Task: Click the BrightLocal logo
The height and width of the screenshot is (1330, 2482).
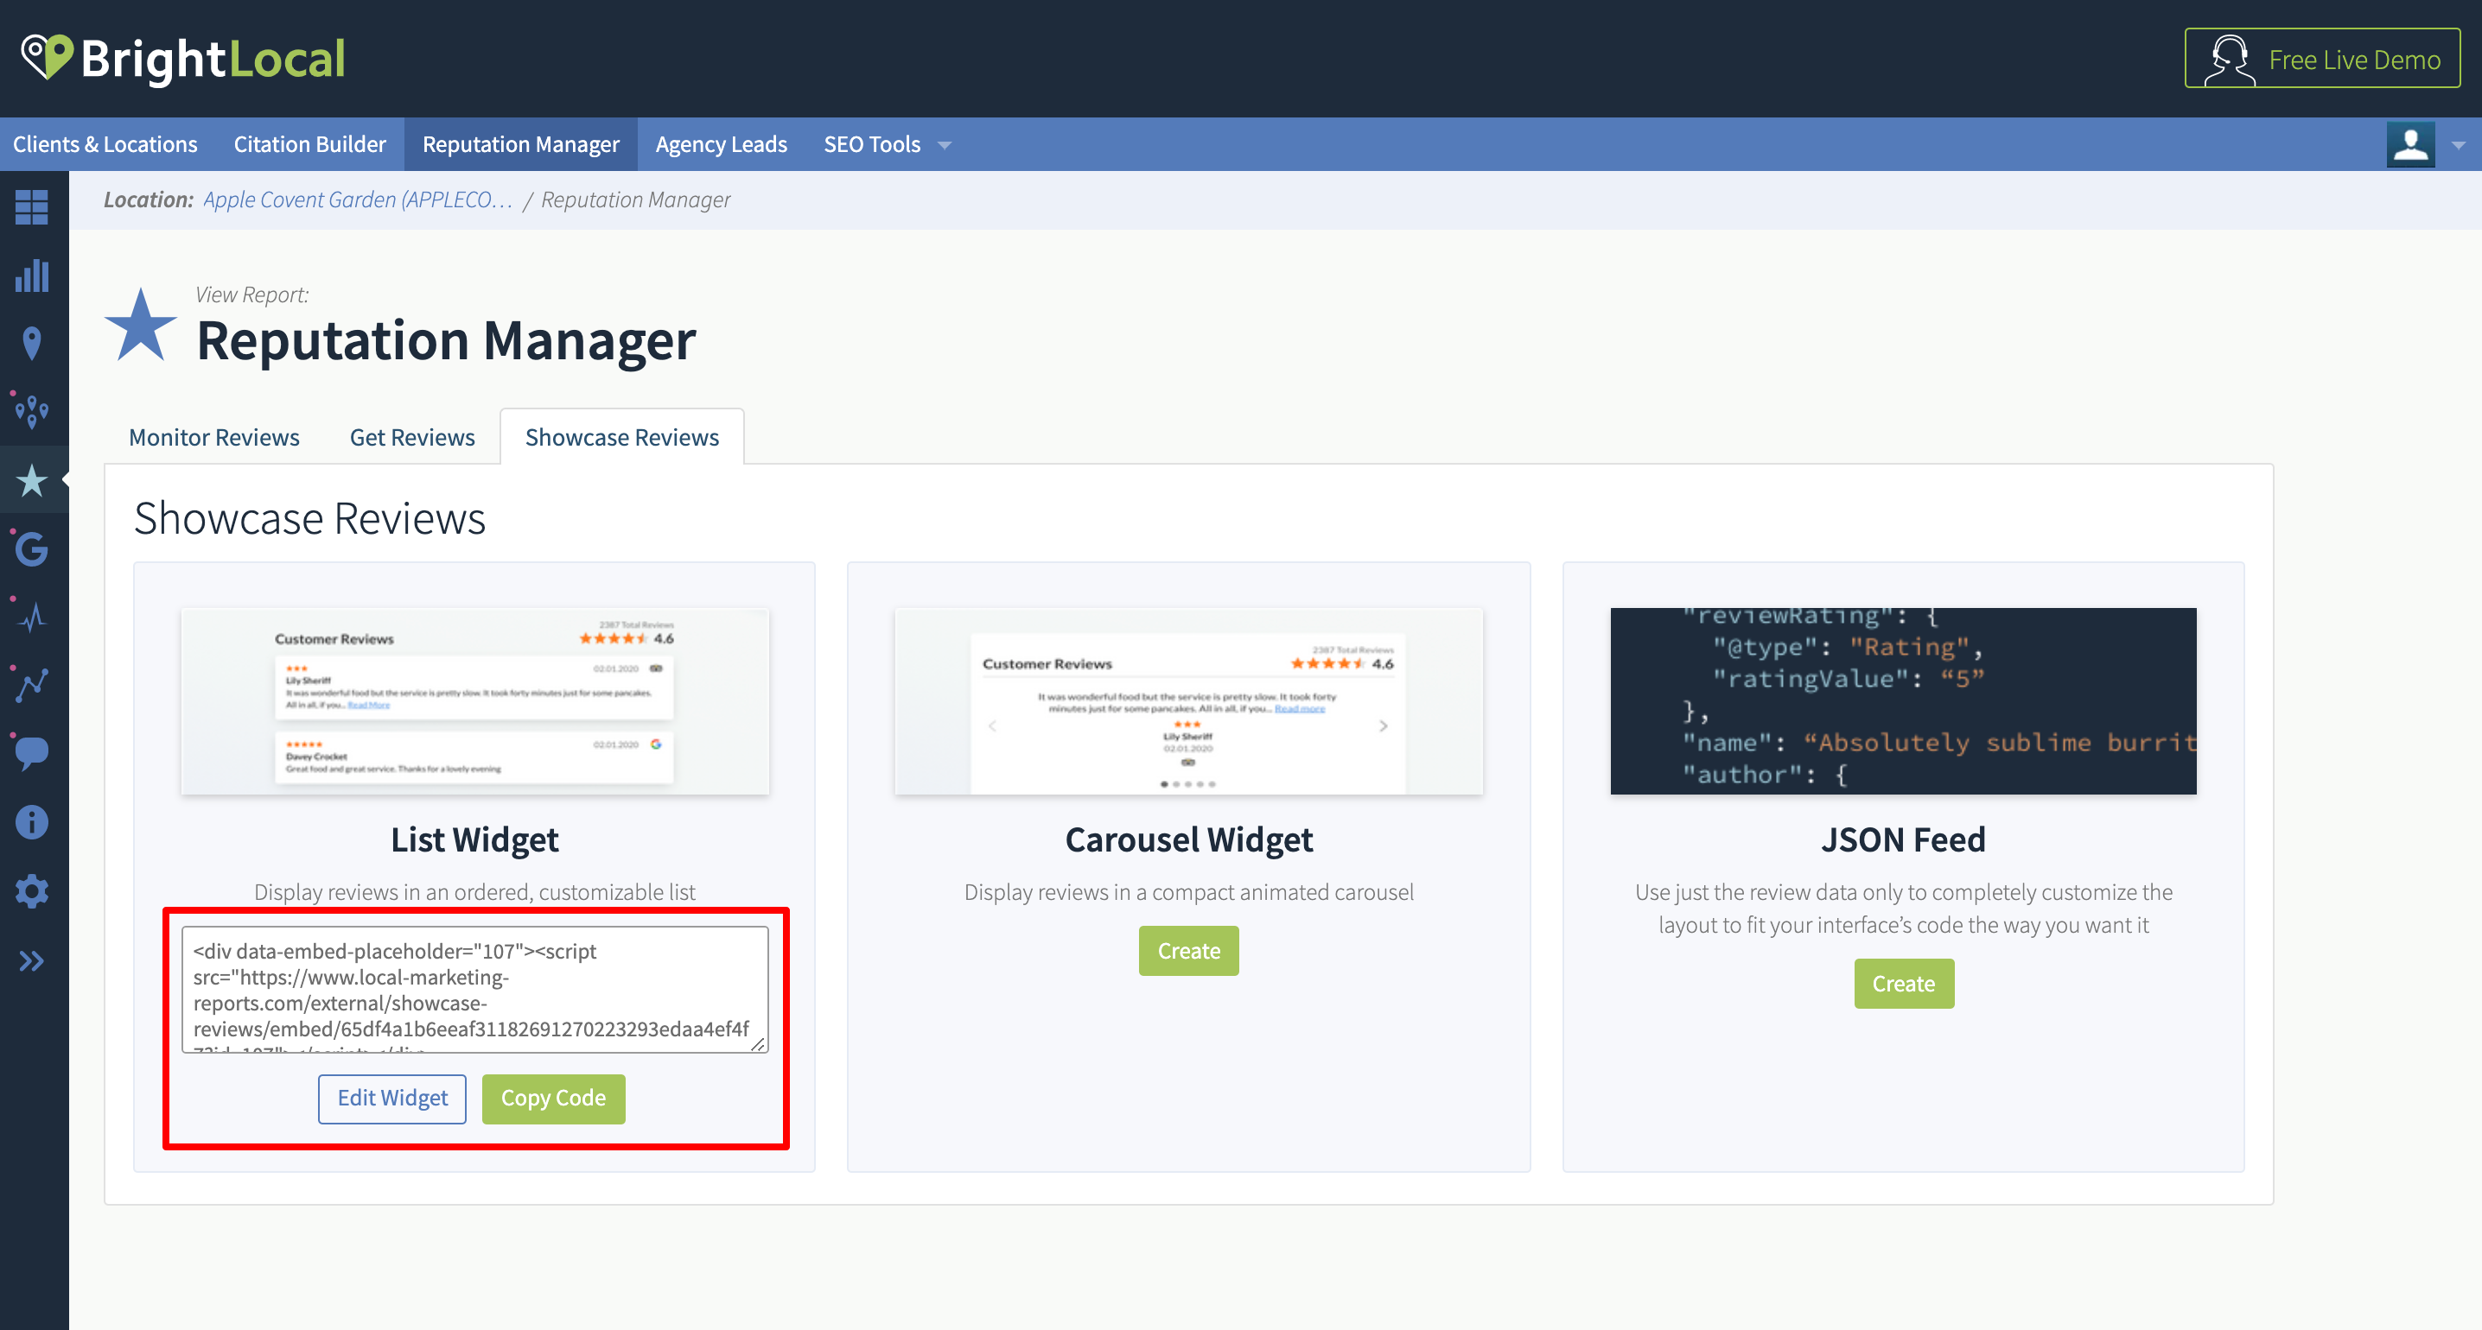Action: (183, 59)
